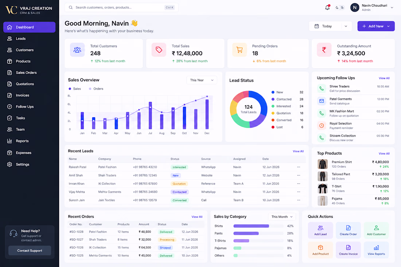Toggle dark and light theme switch
The height and width of the screenshot is (267, 401).
[340, 8]
